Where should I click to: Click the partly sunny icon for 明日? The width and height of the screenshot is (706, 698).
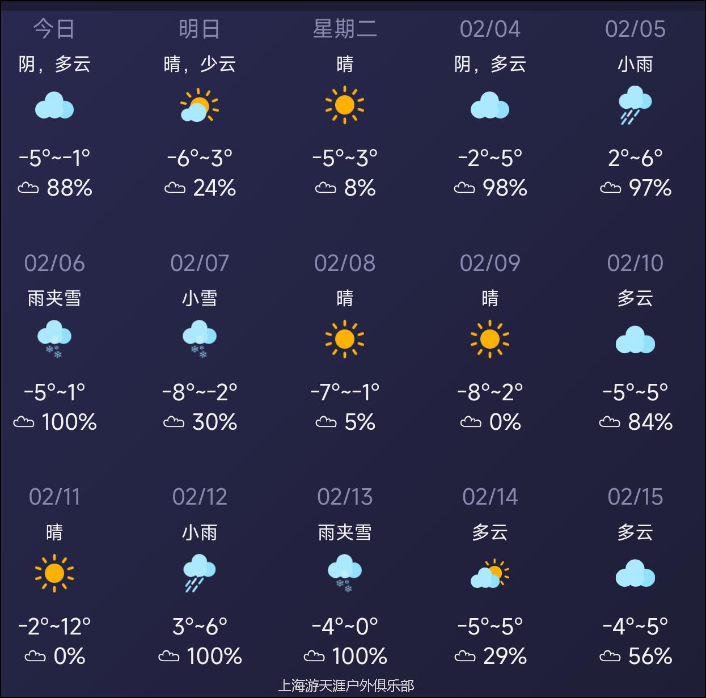click(200, 105)
